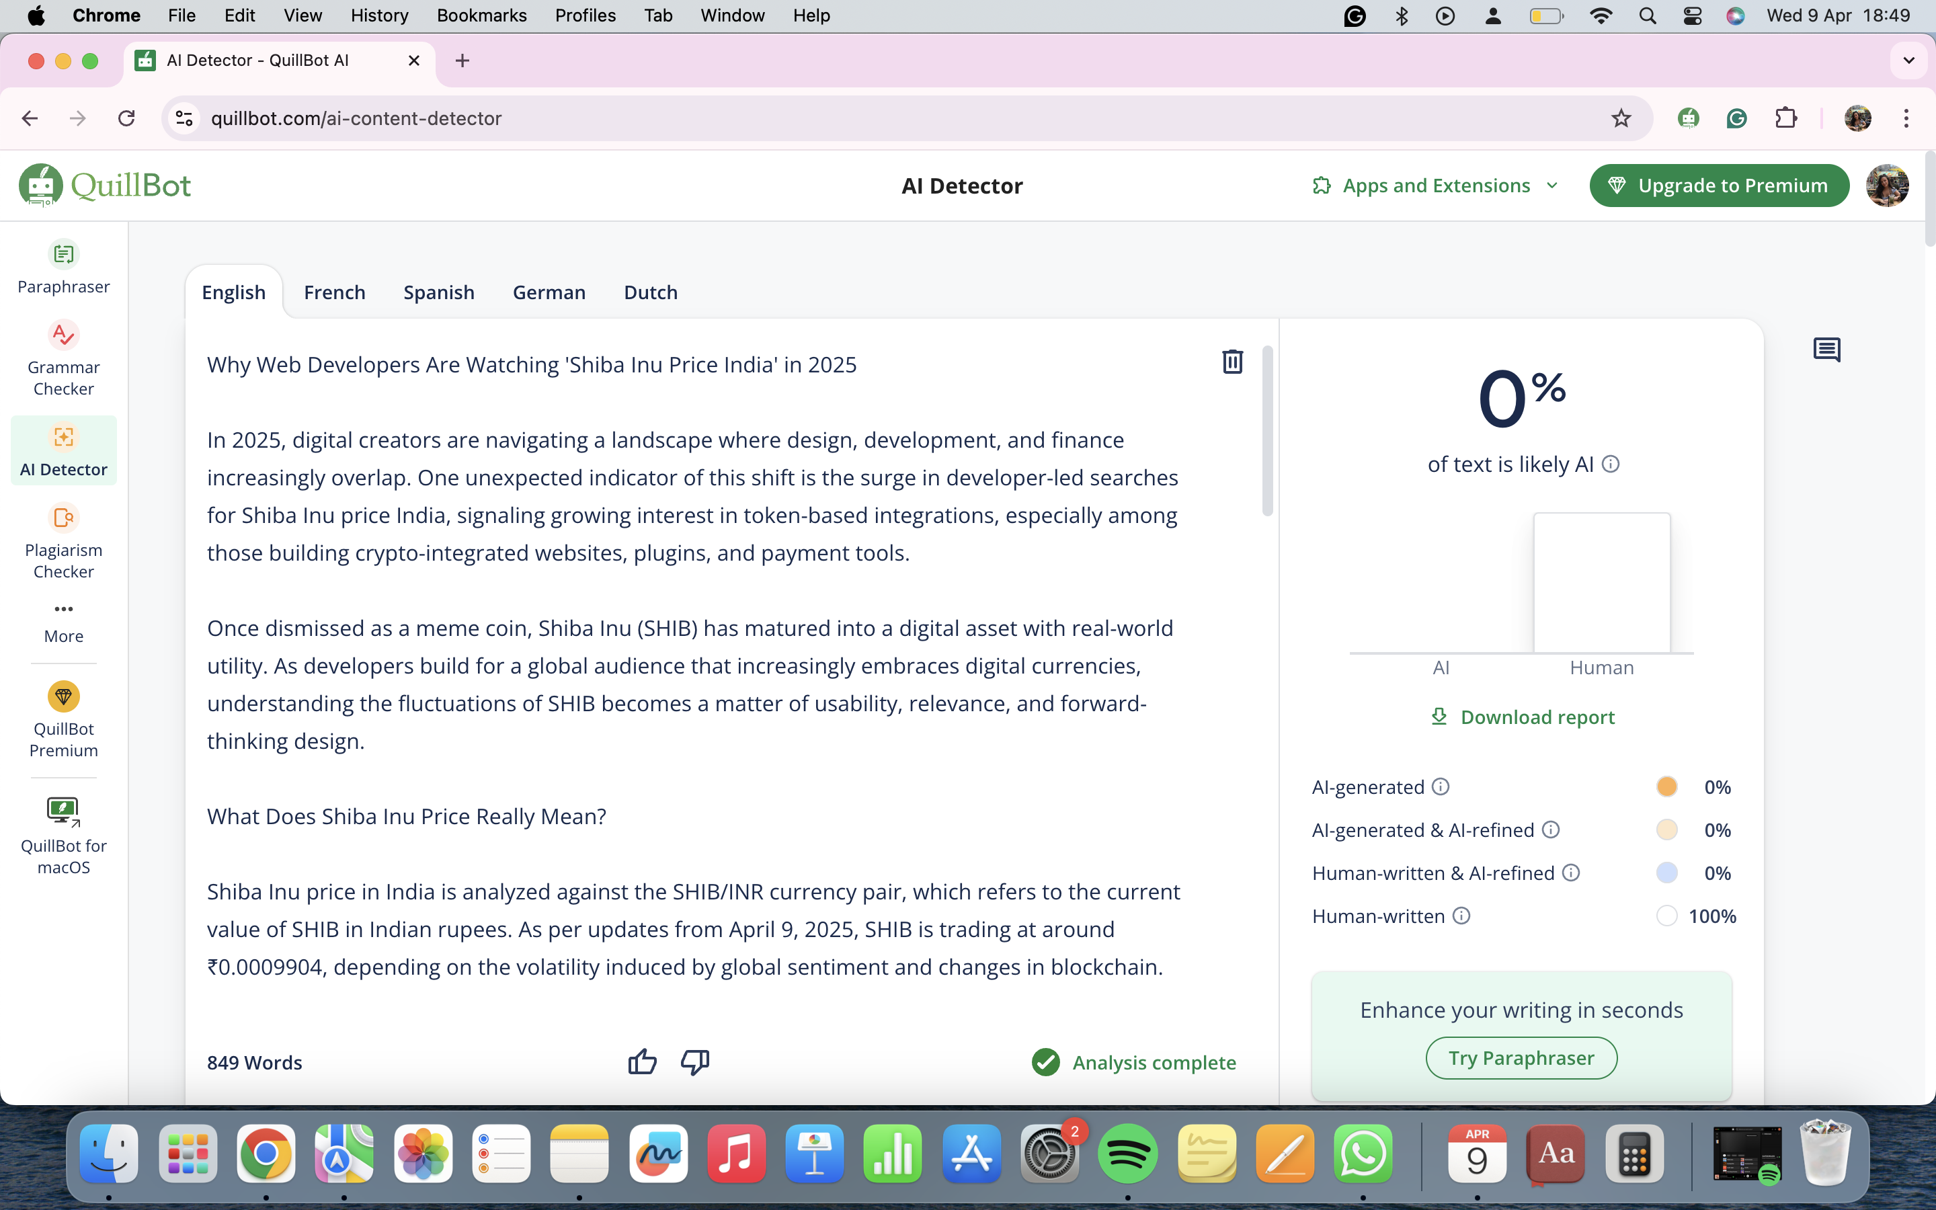The height and width of the screenshot is (1210, 1936).
Task: Open Chrome profile avatar in toolbar
Action: [x=1857, y=118]
